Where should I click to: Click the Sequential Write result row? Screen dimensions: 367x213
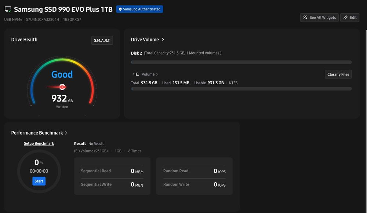click(112, 184)
